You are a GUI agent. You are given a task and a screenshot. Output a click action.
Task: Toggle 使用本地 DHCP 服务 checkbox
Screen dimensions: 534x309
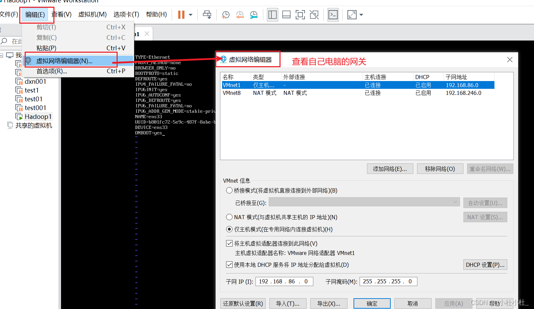pos(229,265)
